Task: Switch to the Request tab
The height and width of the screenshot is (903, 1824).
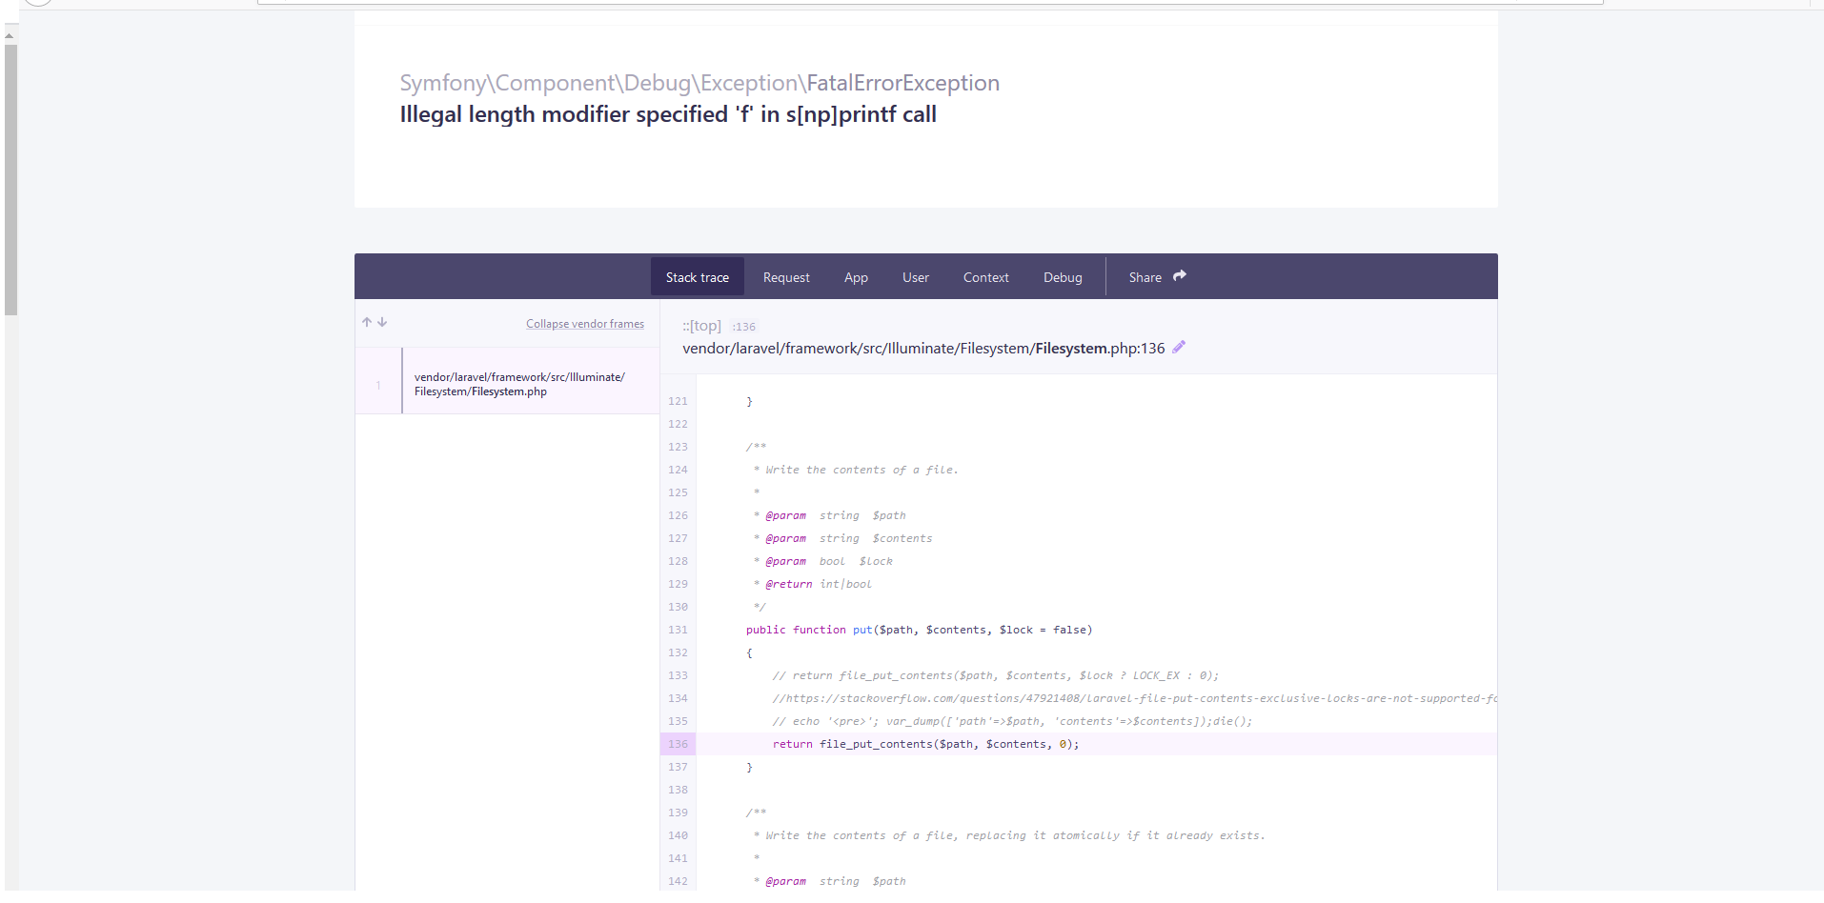Action: [786, 277]
